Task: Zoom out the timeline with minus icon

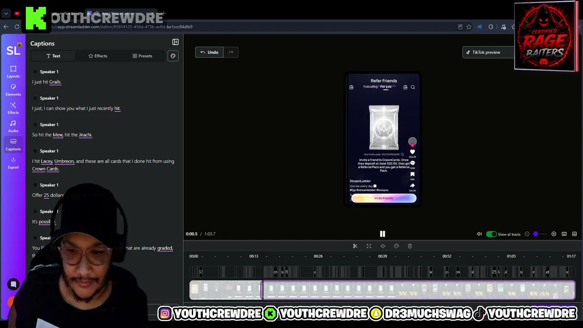Action: pyautogui.click(x=527, y=234)
